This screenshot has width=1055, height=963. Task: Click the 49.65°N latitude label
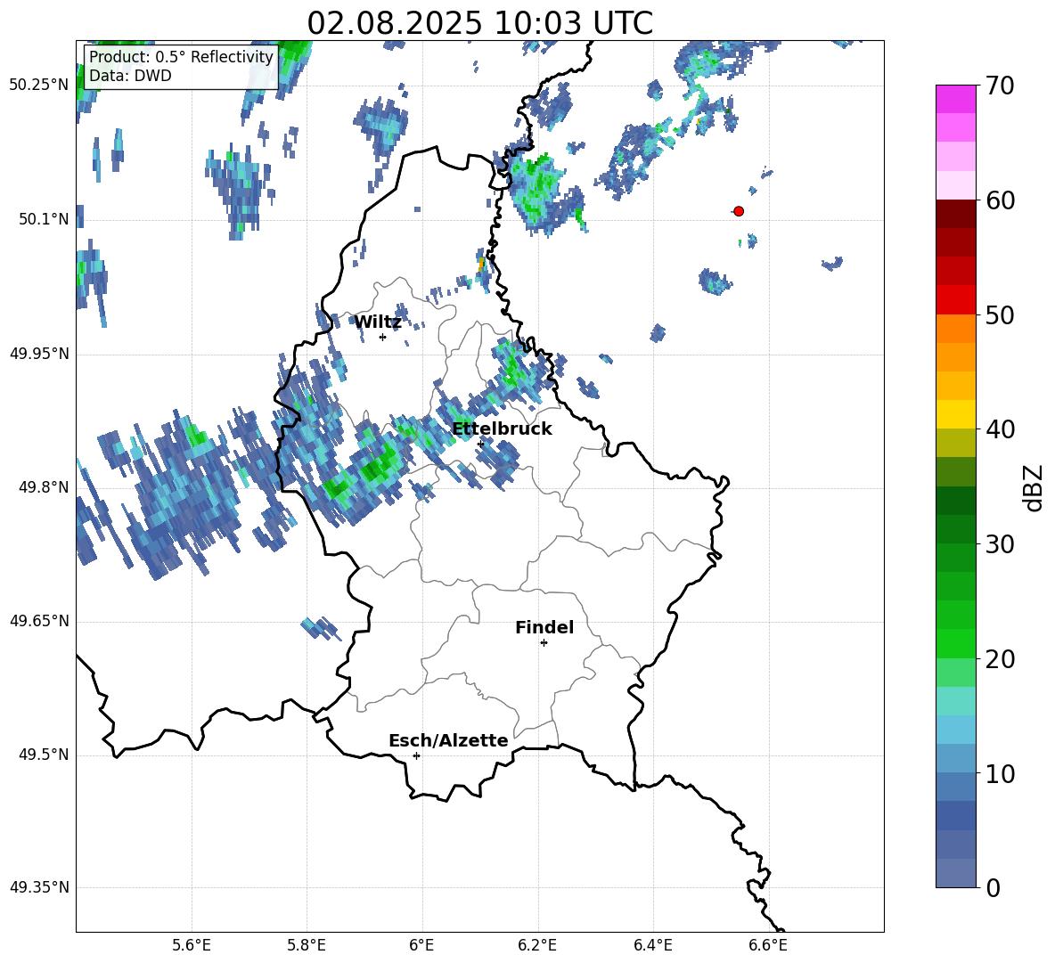tap(38, 621)
